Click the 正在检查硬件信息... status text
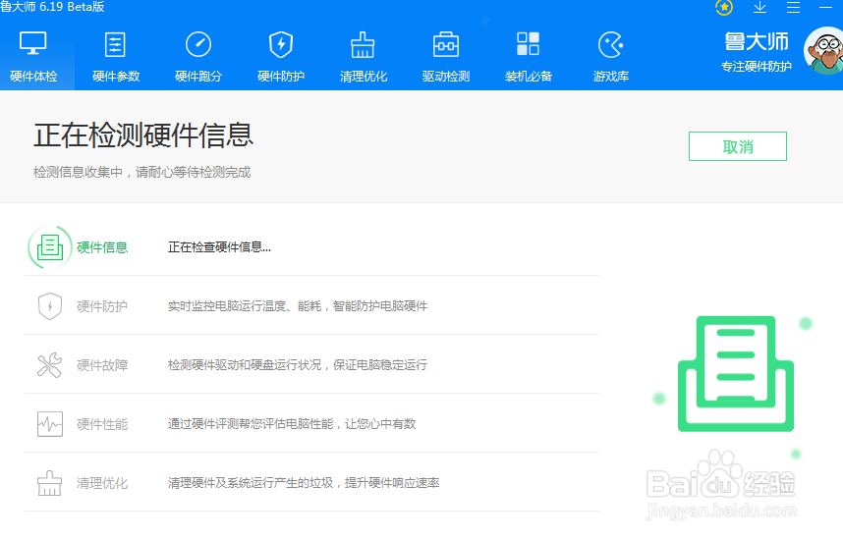 pos(219,247)
